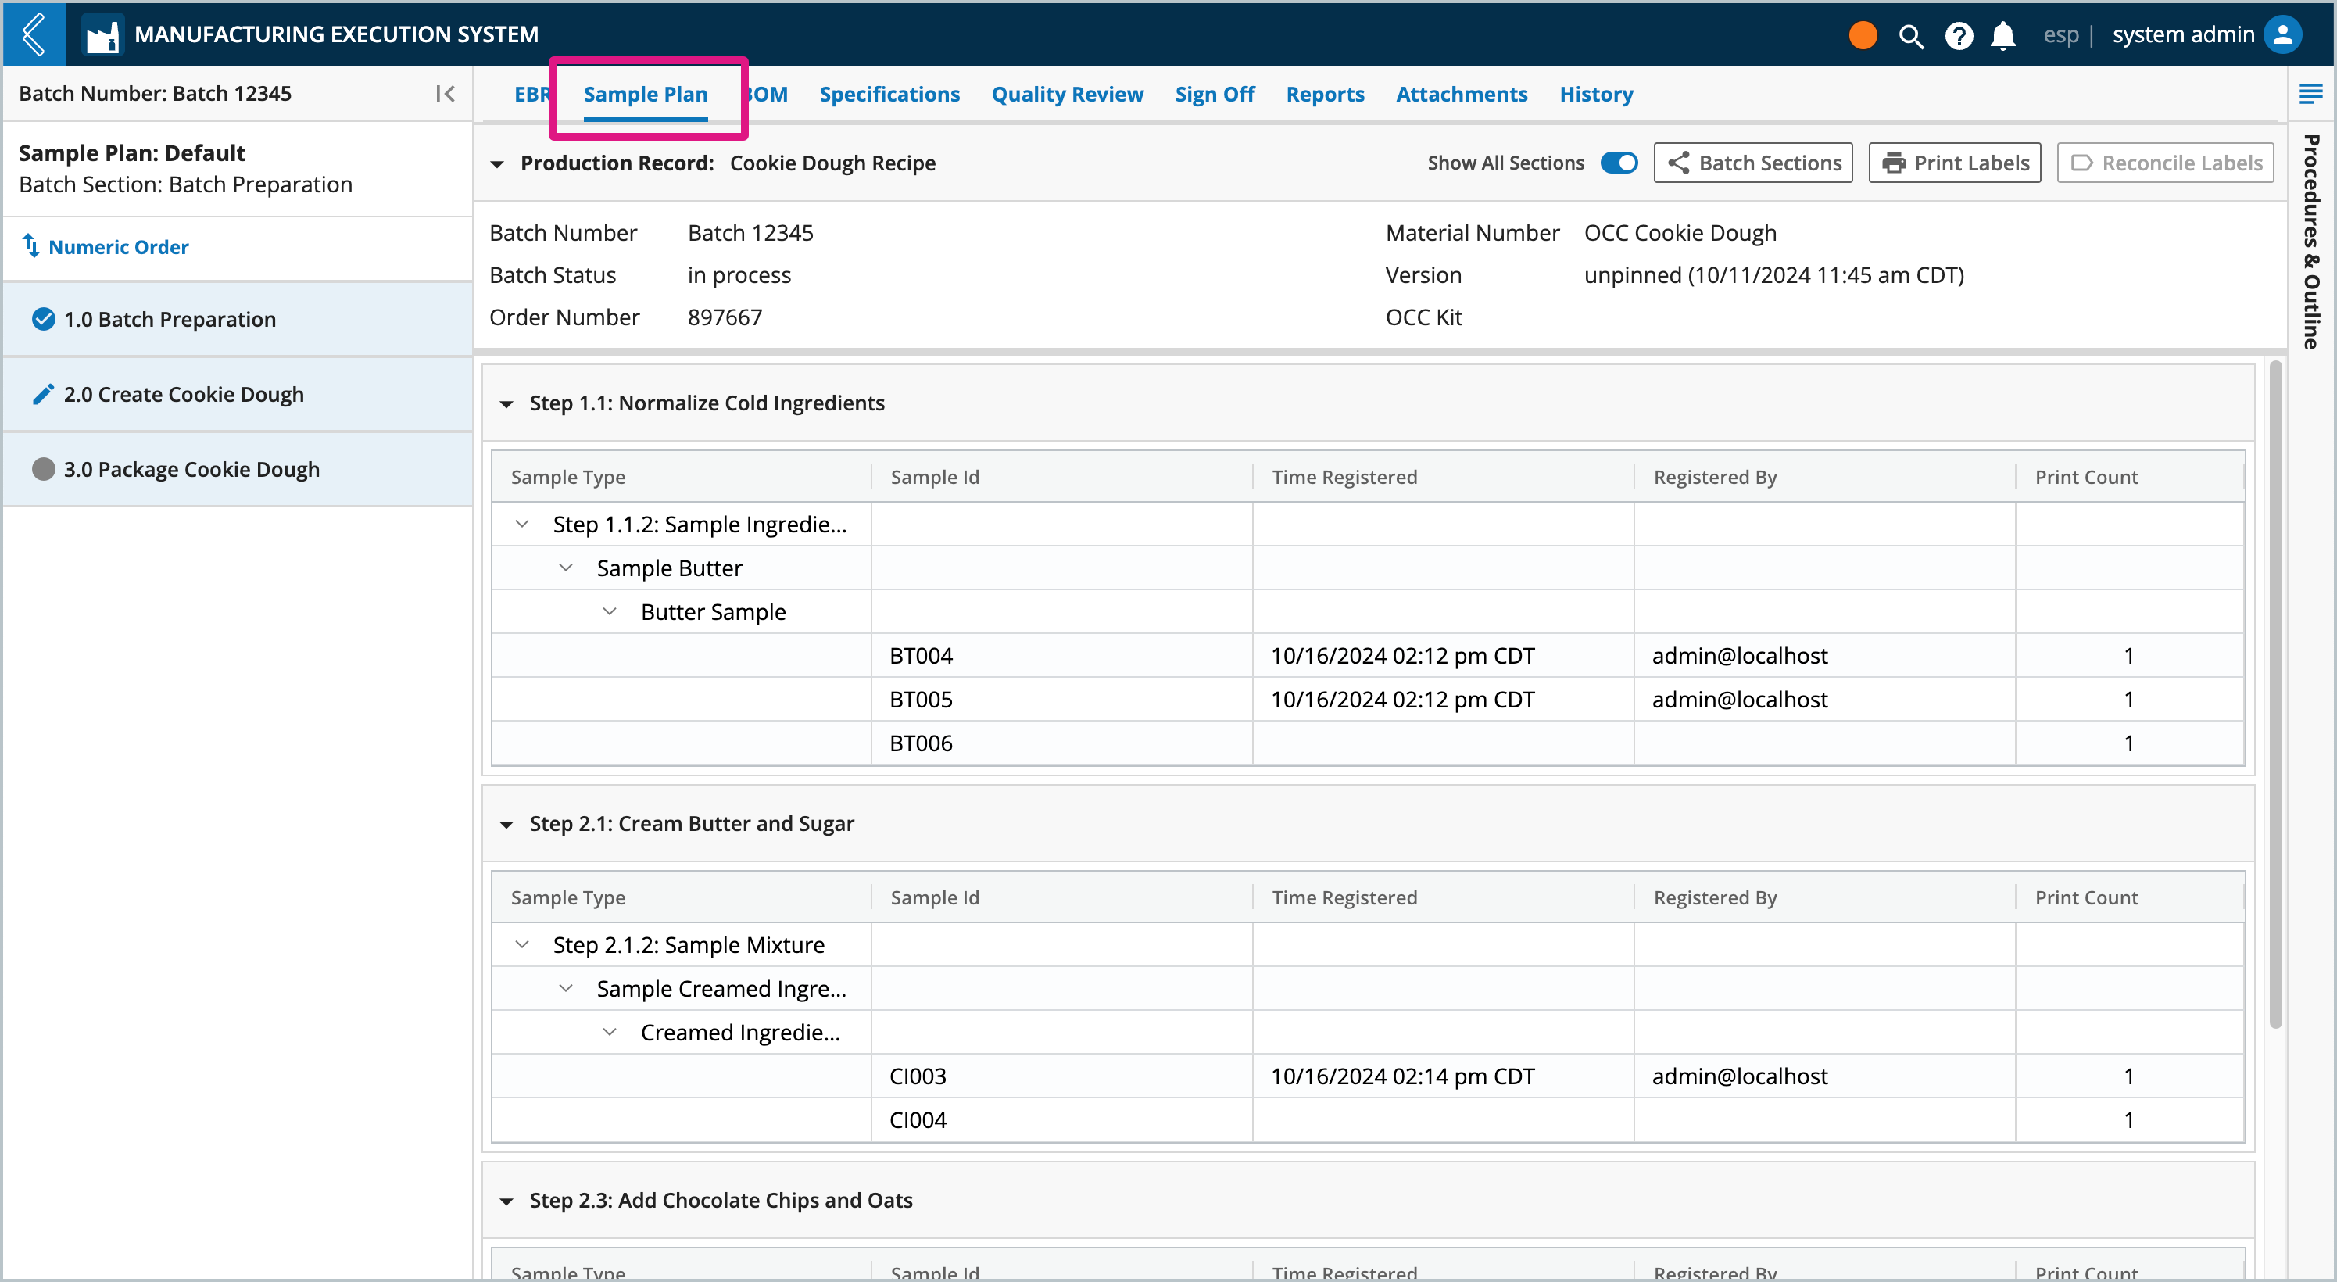Select 1.0 Batch Preparation section

[238, 318]
